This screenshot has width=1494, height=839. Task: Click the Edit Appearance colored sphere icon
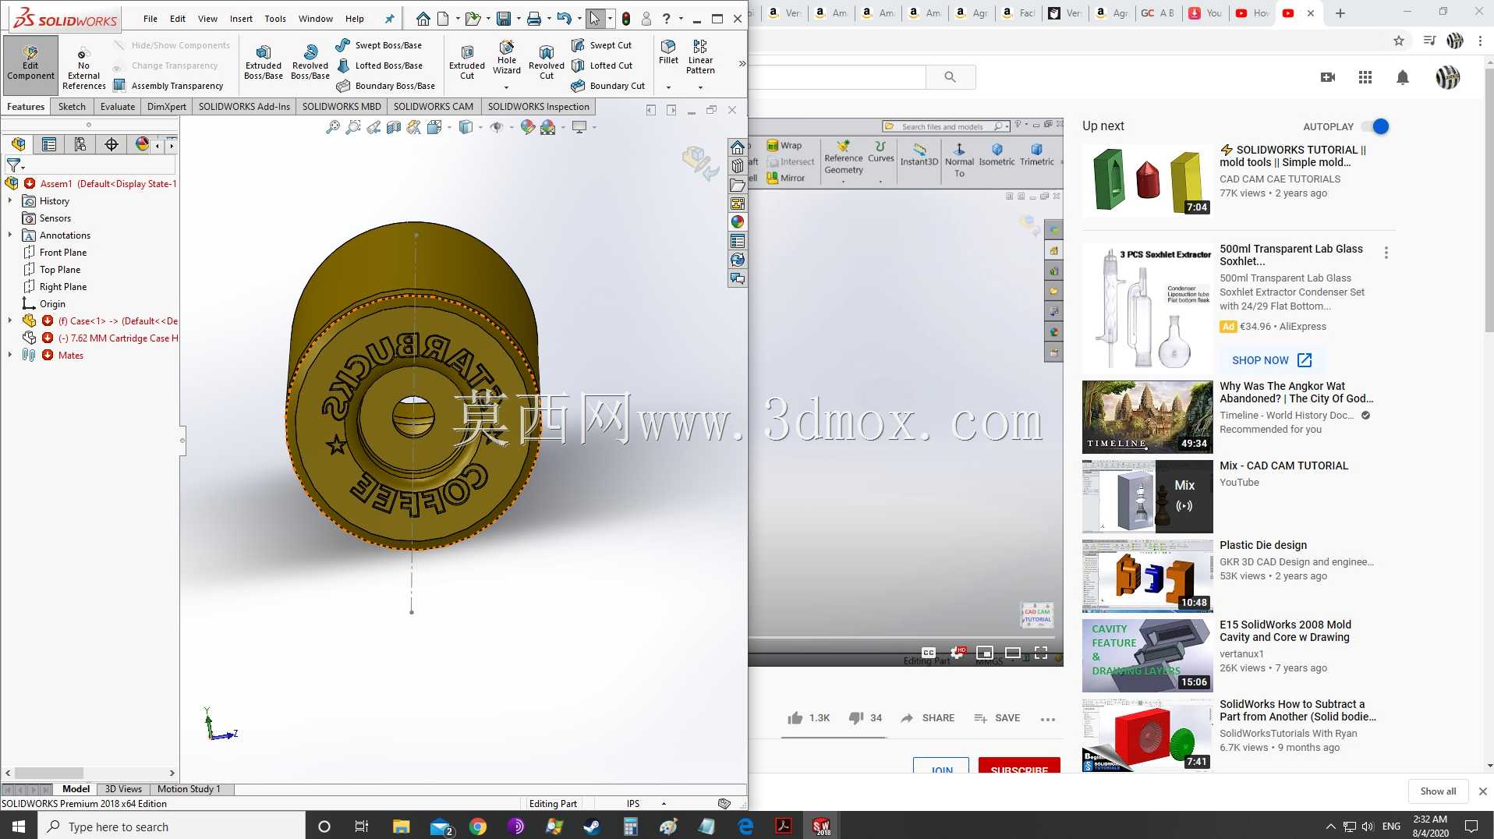528,127
